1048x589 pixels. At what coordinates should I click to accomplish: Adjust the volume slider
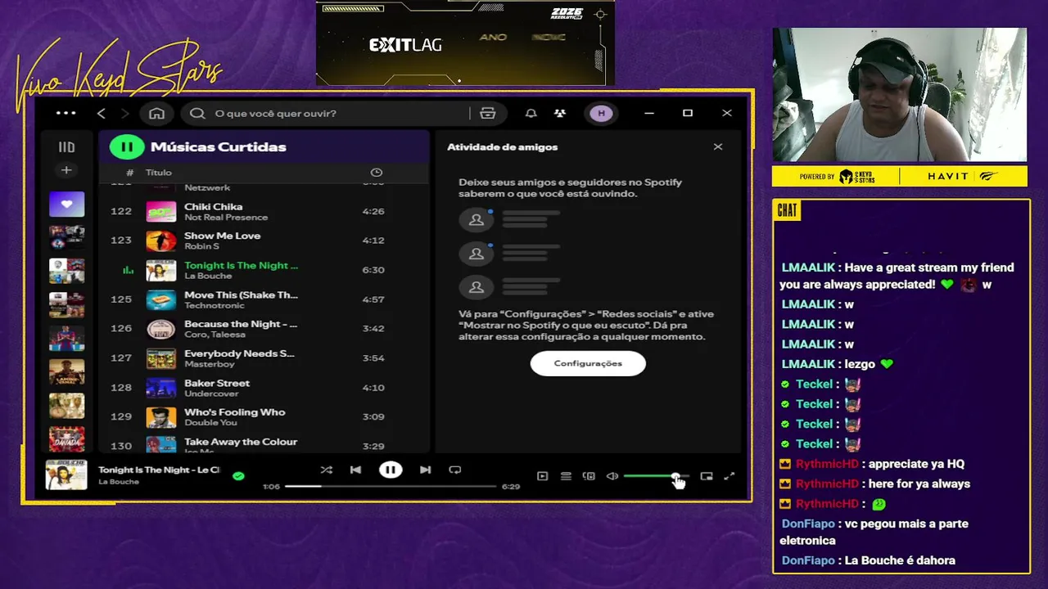click(x=657, y=476)
